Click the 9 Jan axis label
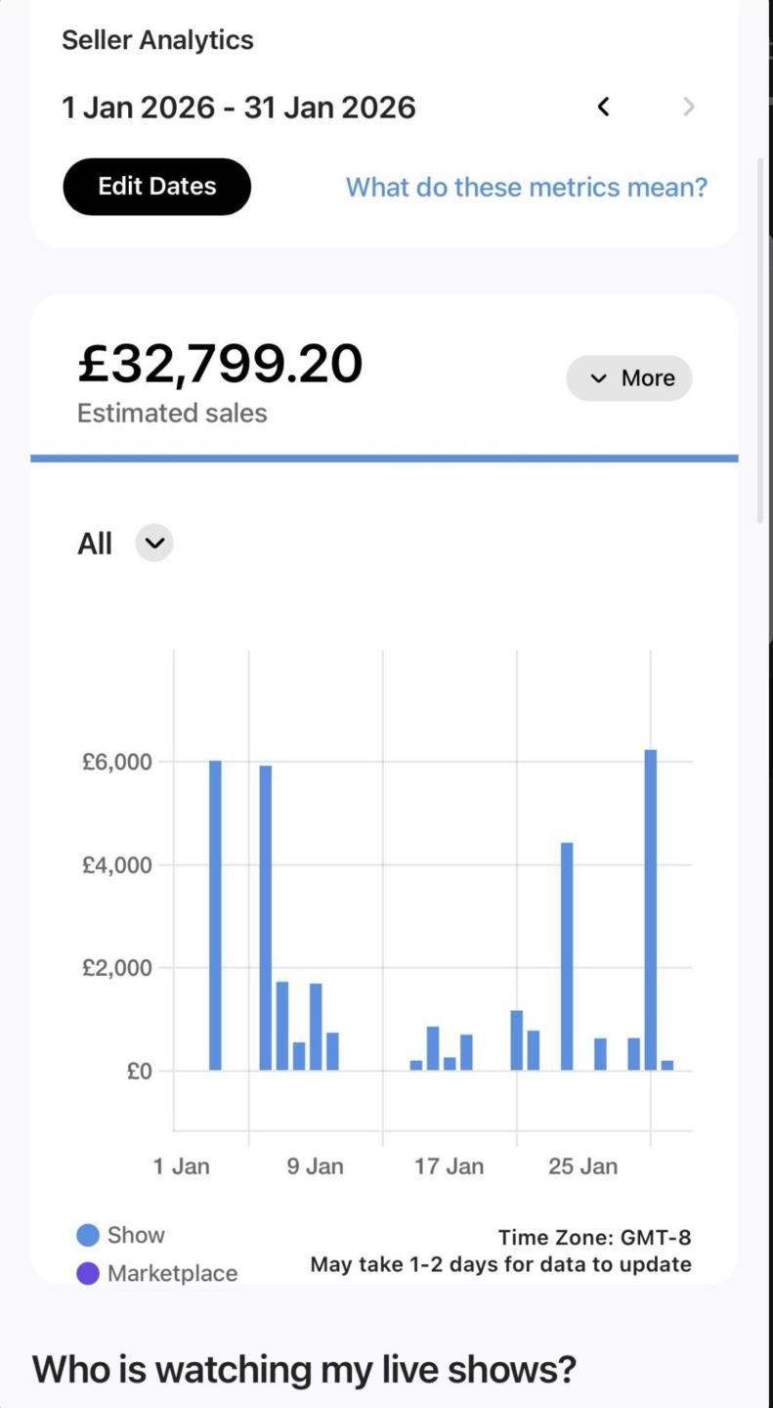 pyautogui.click(x=316, y=1166)
